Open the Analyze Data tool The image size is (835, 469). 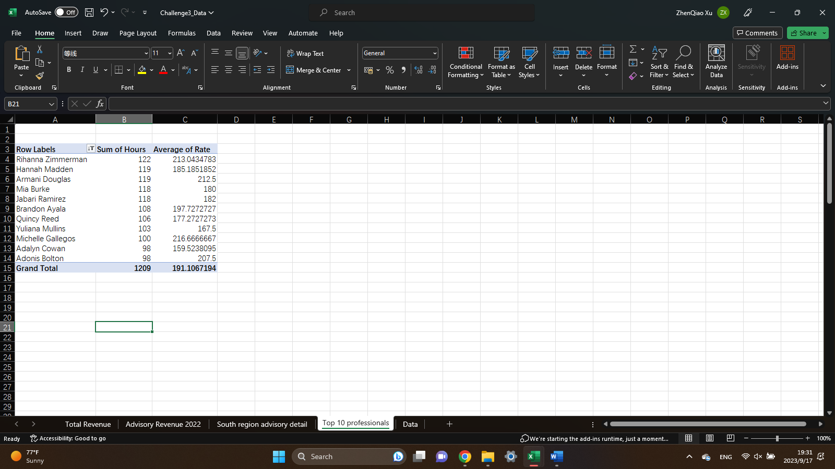(716, 62)
